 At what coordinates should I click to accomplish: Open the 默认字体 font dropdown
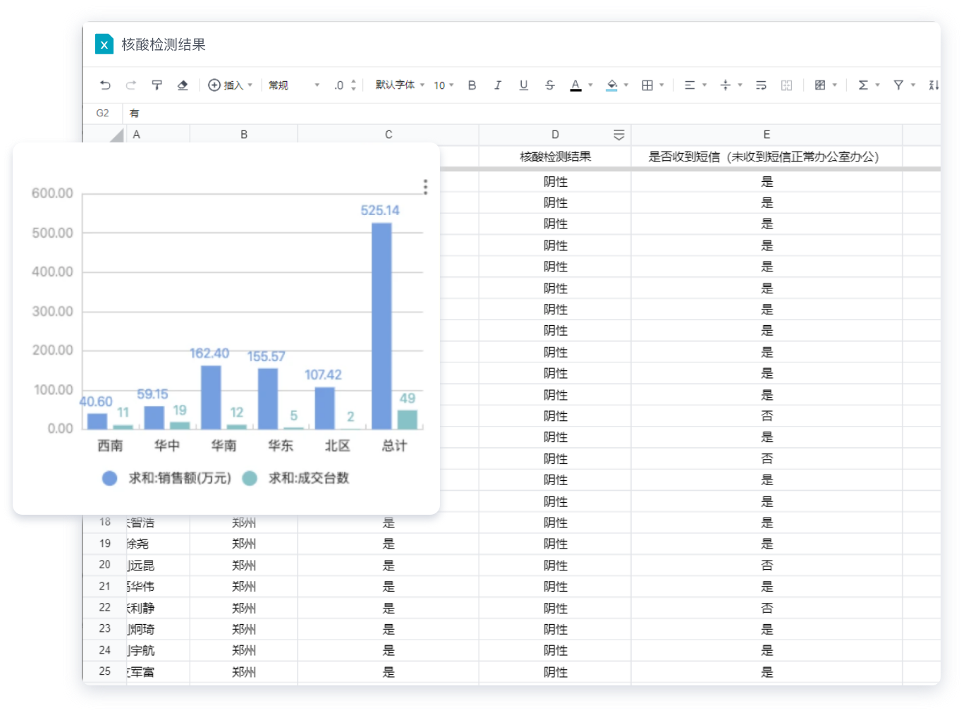pos(400,85)
